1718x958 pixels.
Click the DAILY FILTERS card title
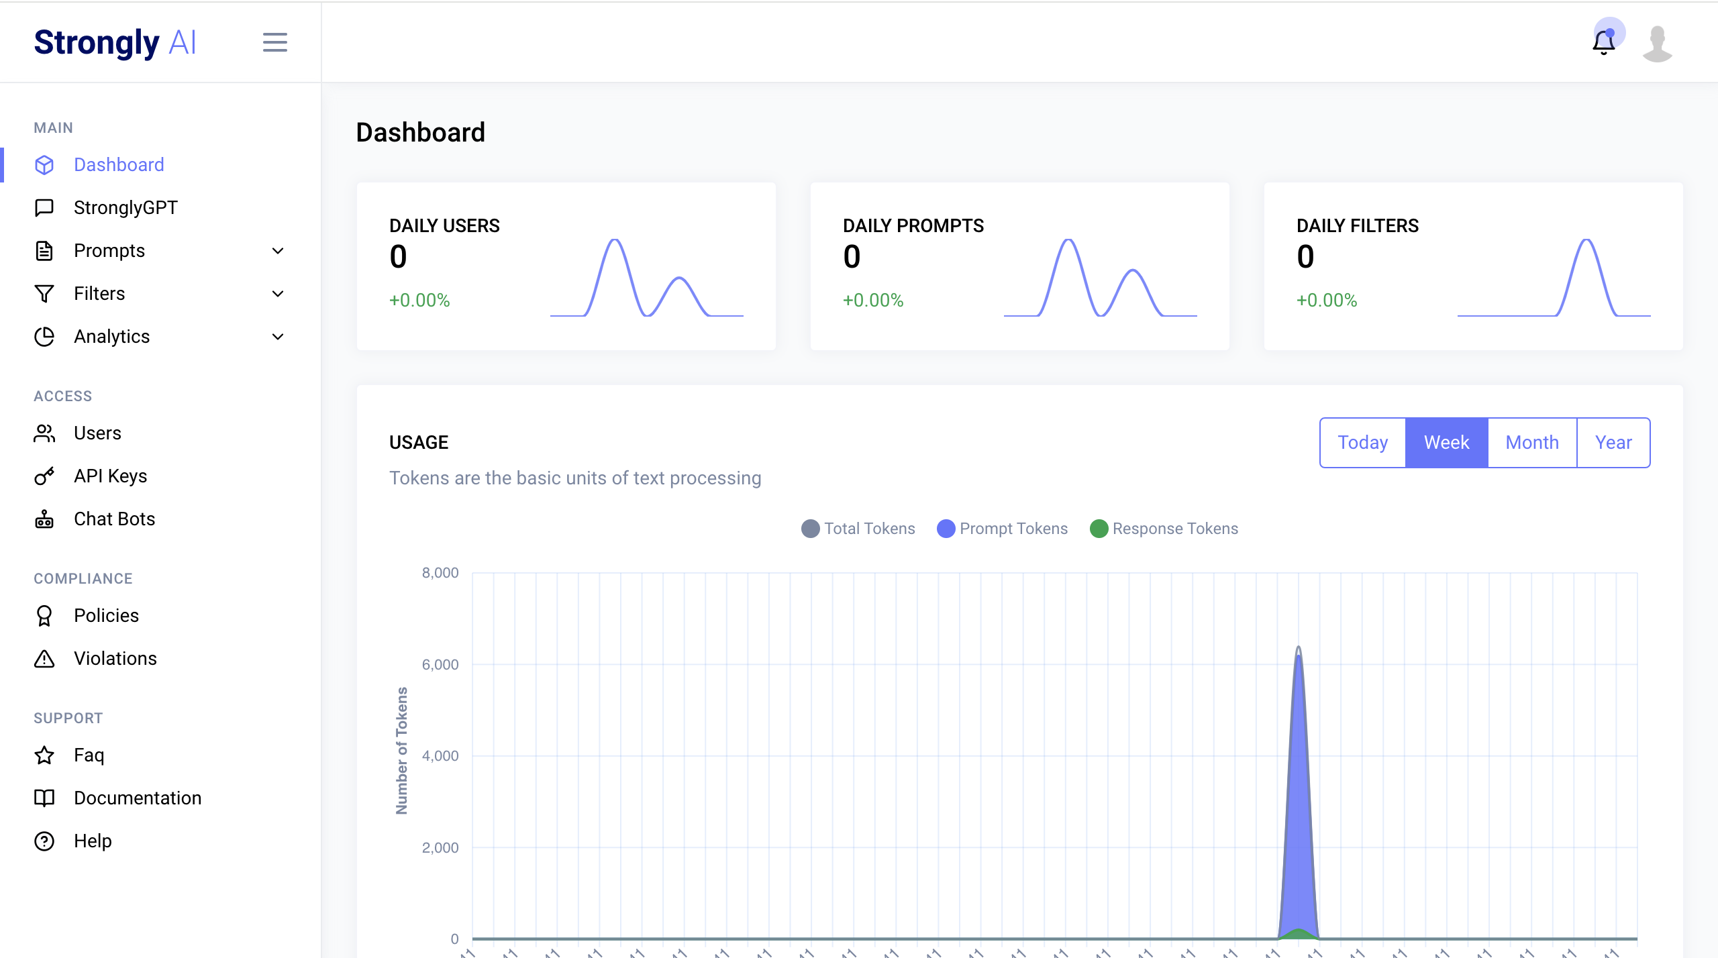(1358, 226)
